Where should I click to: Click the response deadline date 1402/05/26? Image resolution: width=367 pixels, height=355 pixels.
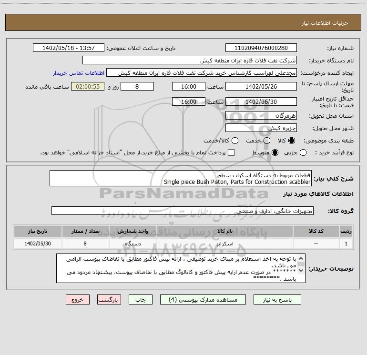point(261,86)
